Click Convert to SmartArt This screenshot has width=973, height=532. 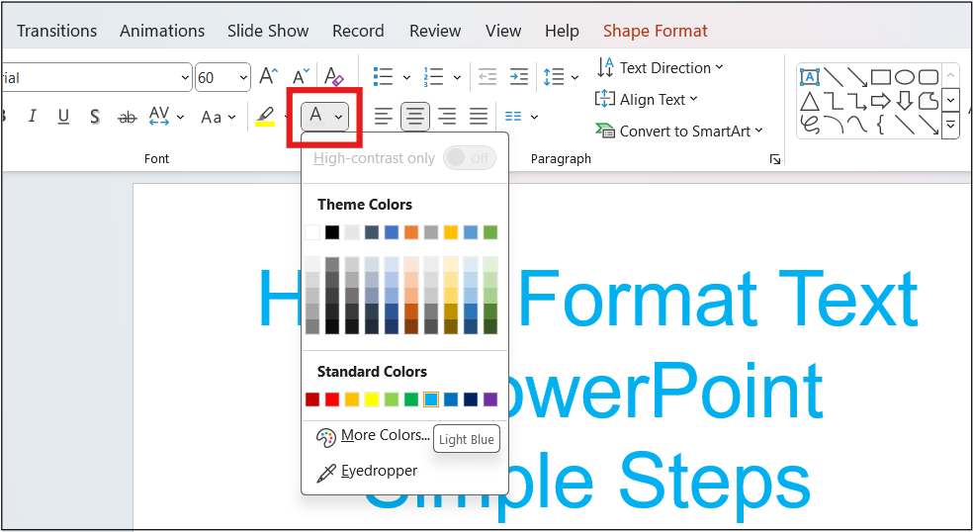678,131
